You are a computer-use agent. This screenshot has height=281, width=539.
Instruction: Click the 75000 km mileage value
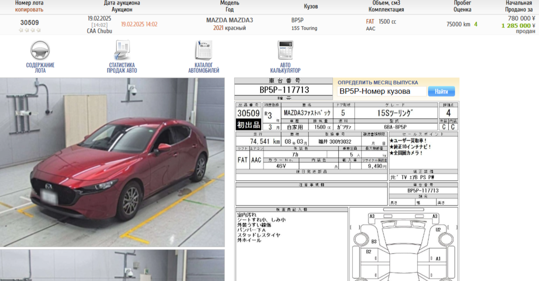[458, 24]
